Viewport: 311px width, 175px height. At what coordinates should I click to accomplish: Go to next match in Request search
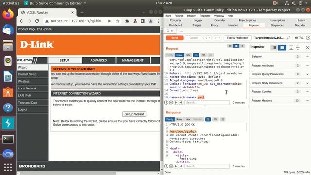point(181,103)
